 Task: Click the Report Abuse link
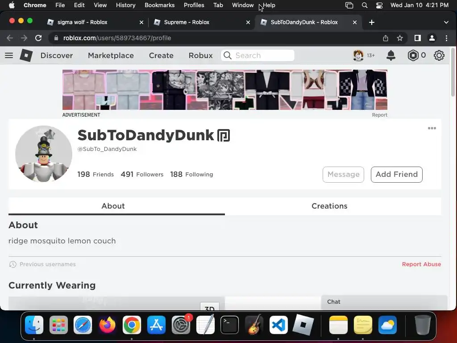421,264
